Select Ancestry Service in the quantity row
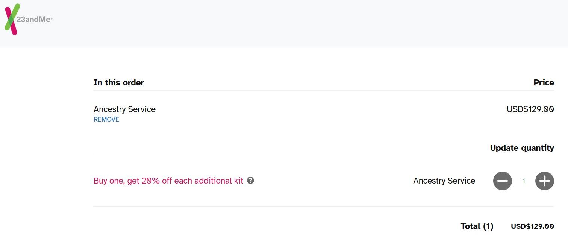Viewport: 568px width, 237px height. coord(444,181)
